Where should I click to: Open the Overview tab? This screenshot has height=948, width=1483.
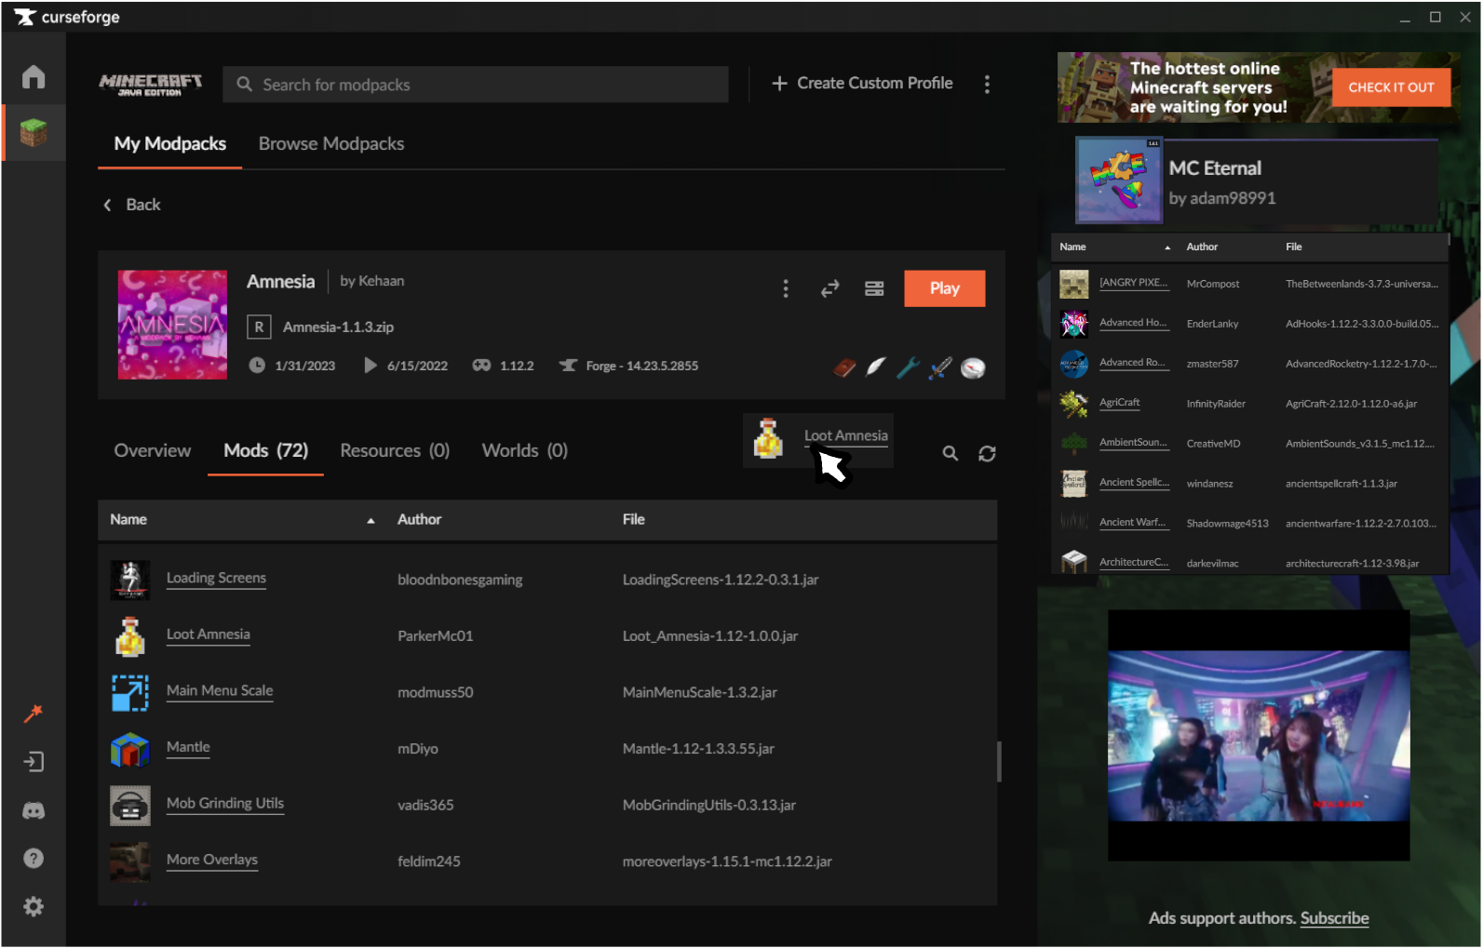point(153,450)
